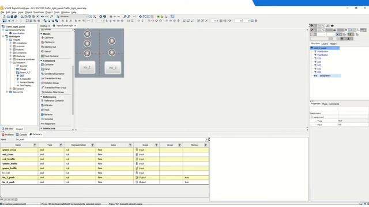Viewport: 369px width, 207px height.
Task: Collapse the Containers palette section
Action: (41, 61)
